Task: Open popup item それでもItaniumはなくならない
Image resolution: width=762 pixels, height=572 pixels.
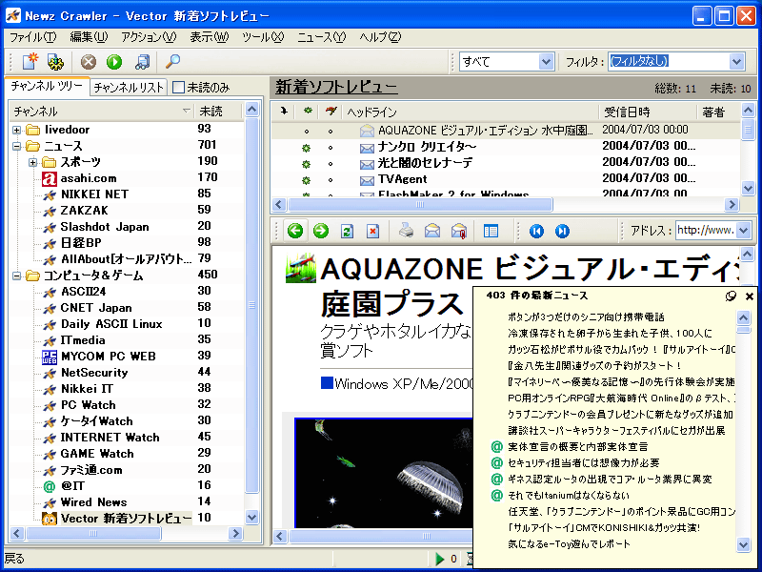Action: pos(568,495)
